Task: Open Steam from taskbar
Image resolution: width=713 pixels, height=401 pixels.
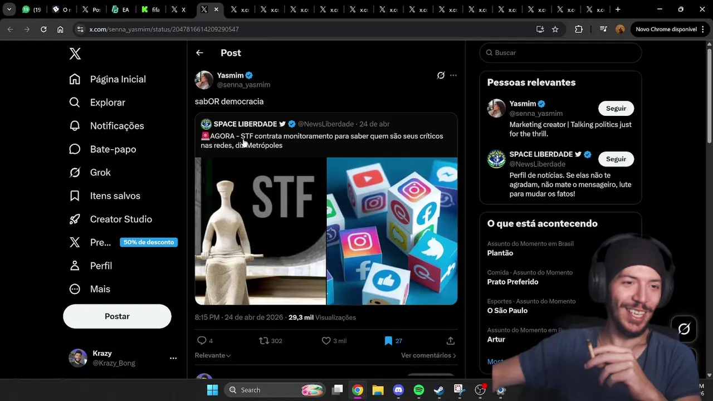Action: pos(439,390)
